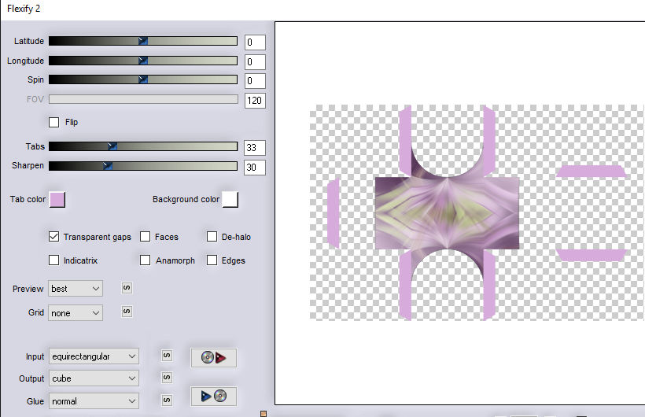Enable the Faces checkbox
This screenshot has width=645, height=417.
click(146, 237)
